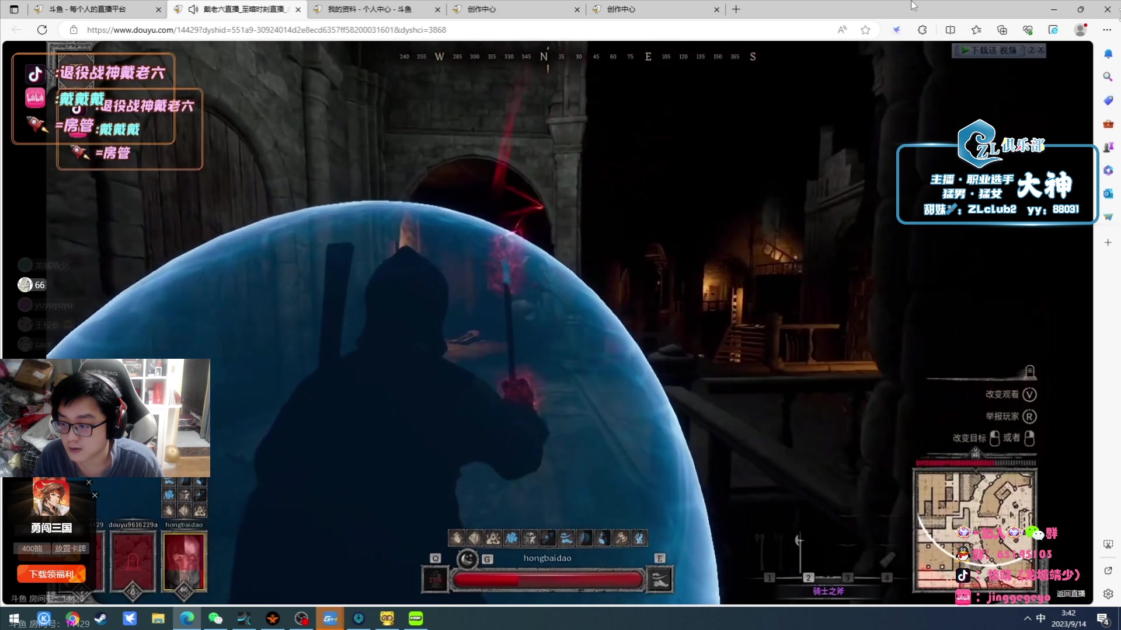Click the dungeon minimap
Viewport: 1121px width, 630px height.
coord(974,530)
